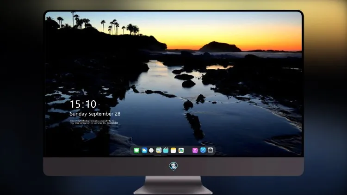This screenshot has height=195, width=347.
Task: Click the 15:10 clock display
Action: coord(83,104)
